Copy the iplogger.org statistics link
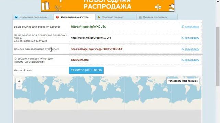This screenshot has height=123, width=220. (192, 49)
